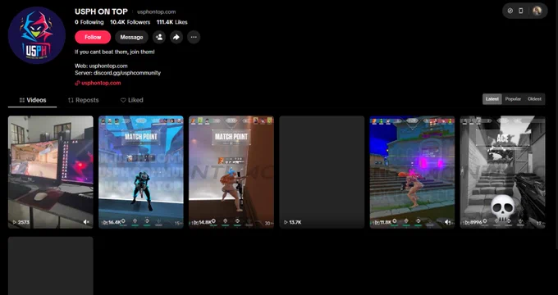Open the Match Point video with 14.8K views
The height and width of the screenshot is (295, 558).
click(231, 172)
